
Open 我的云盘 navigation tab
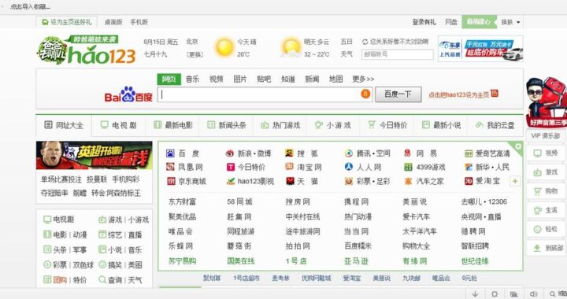coord(495,125)
